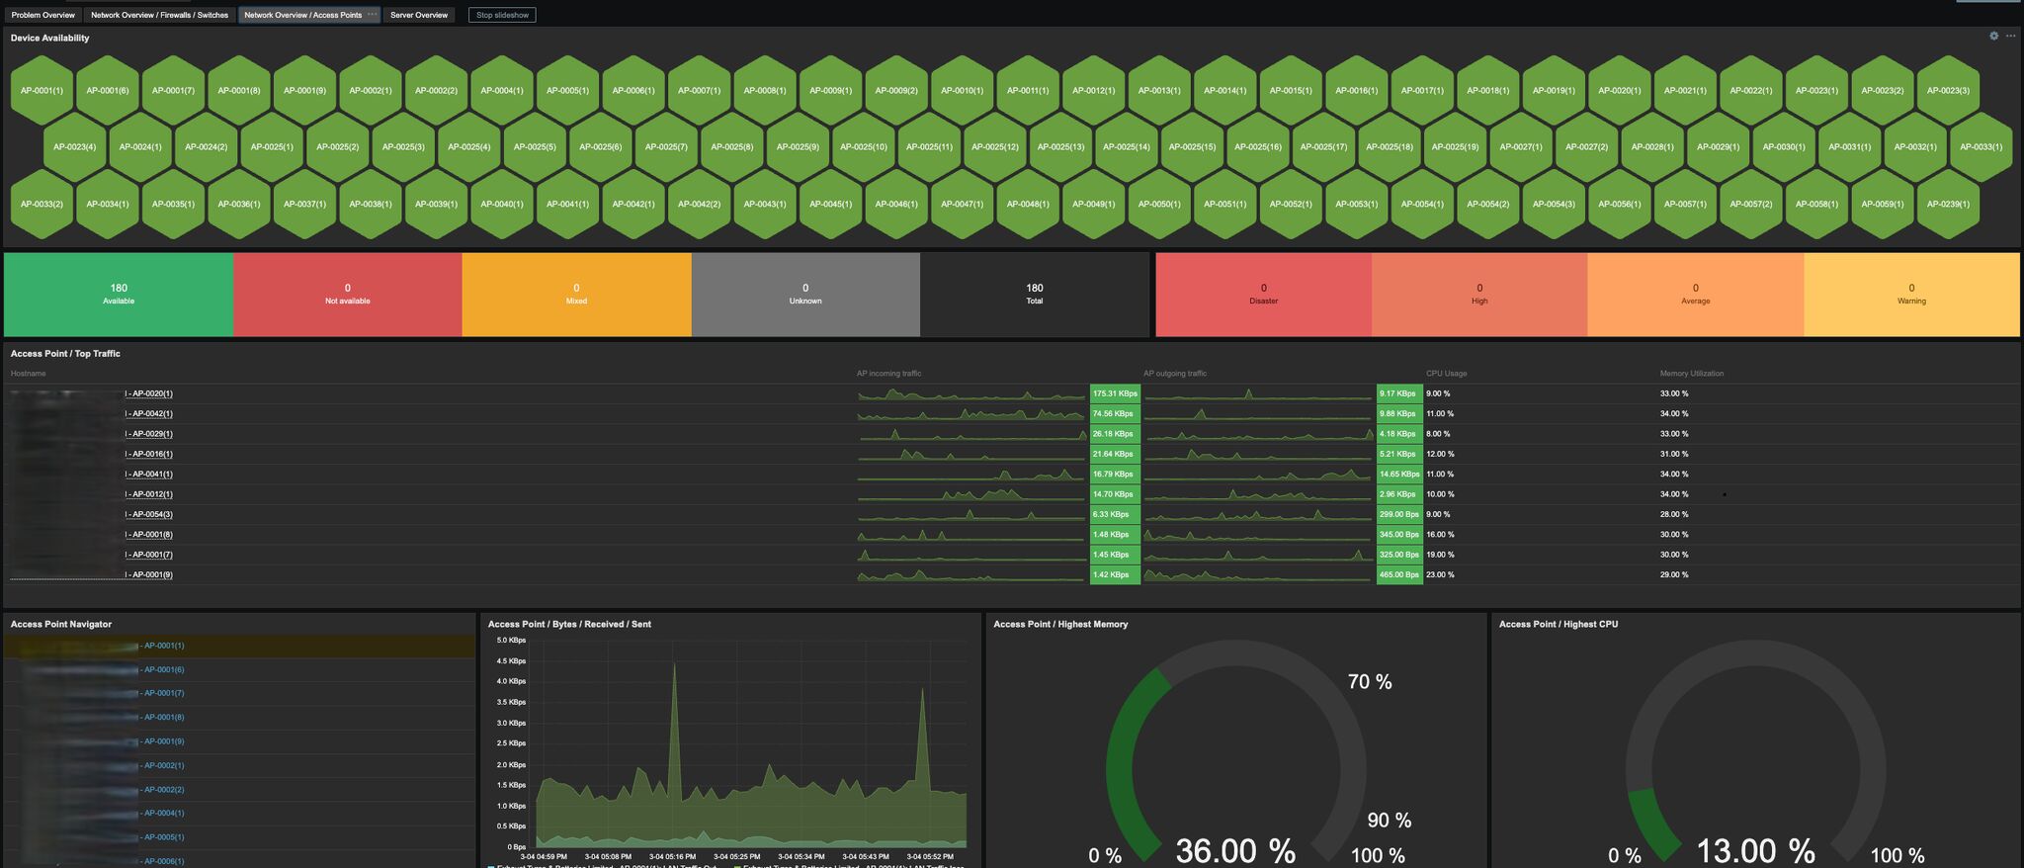
Task: Click the AP-0001(1) hexagon in honeycomb
Action: tap(42, 91)
